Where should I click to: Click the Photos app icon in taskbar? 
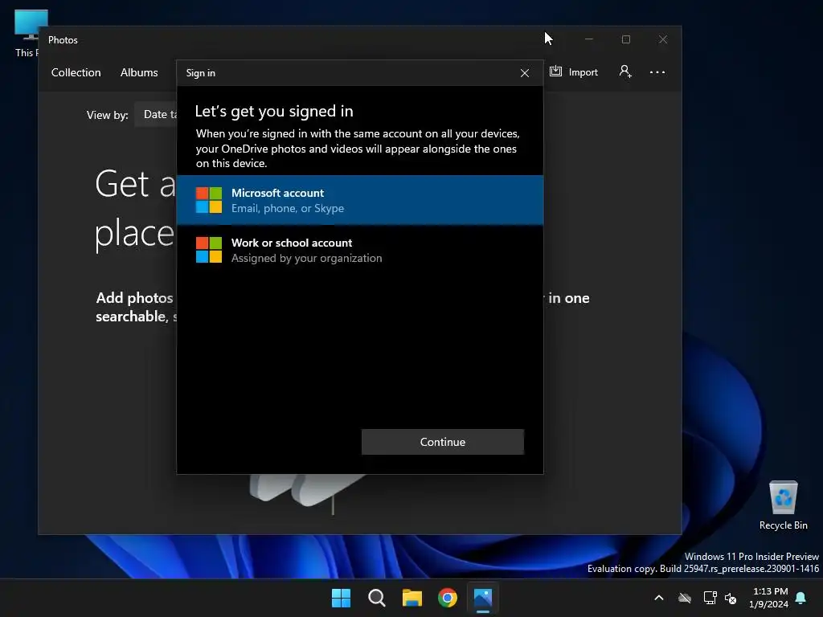[x=483, y=598]
